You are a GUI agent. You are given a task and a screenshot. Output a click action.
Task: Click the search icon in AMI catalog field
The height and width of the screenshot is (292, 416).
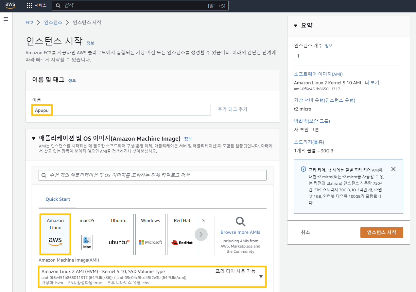44,175
